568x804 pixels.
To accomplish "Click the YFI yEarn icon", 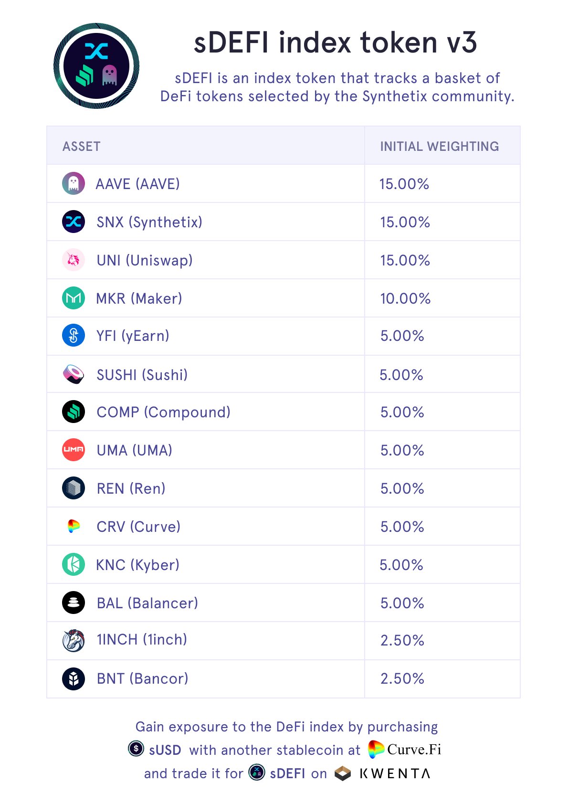I will coord(74,335).
